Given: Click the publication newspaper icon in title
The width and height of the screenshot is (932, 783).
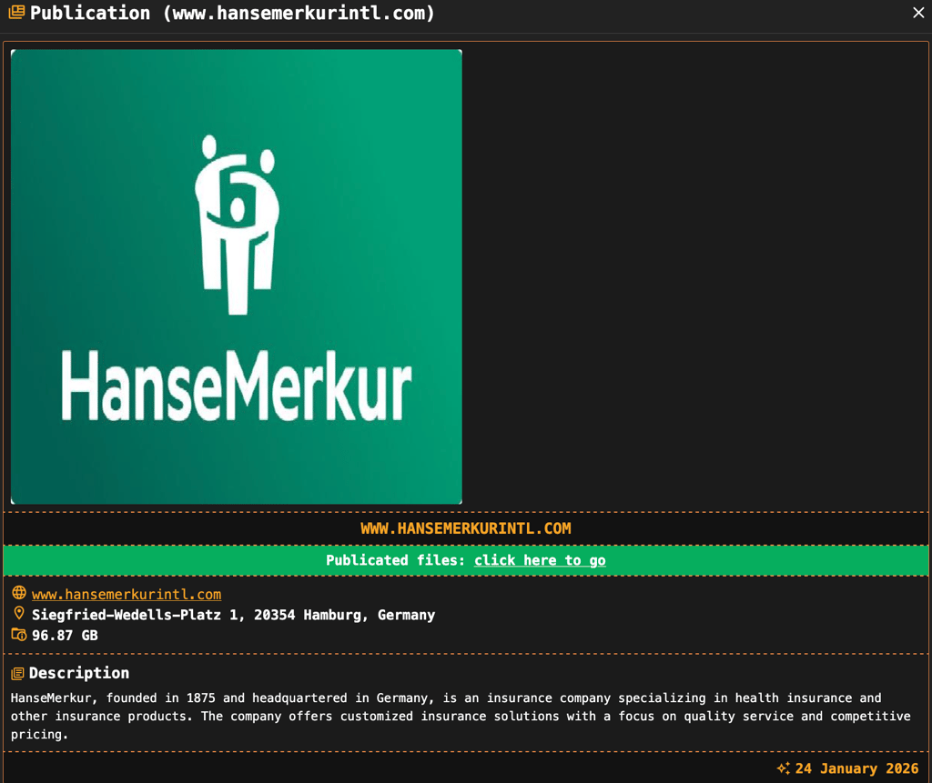Looking at the screenshot, I should click(16, 12).
